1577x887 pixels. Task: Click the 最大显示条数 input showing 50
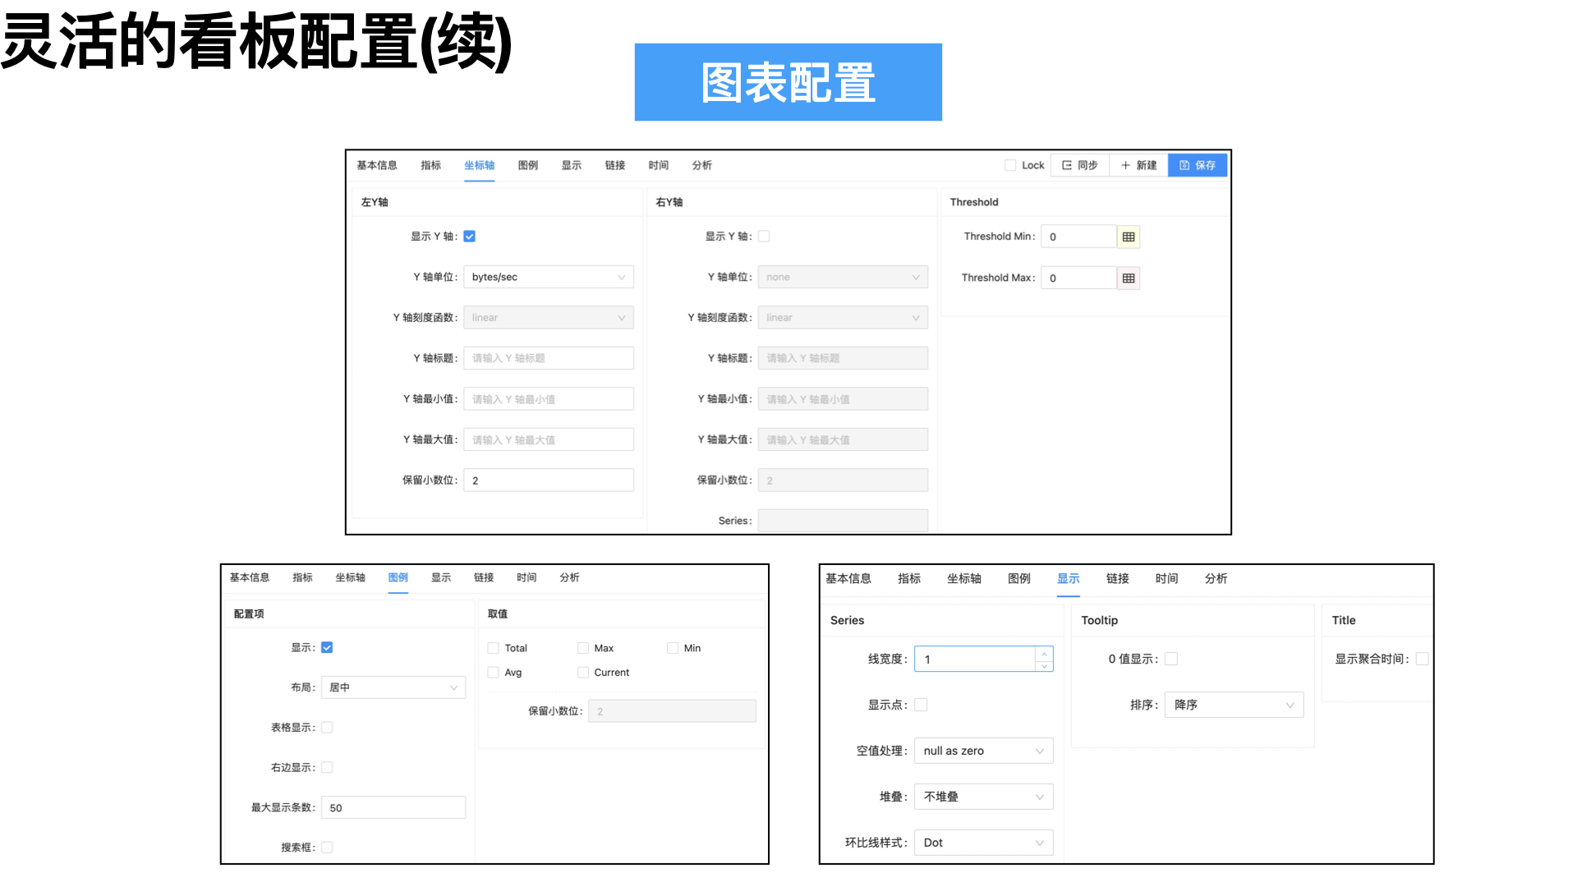point(393,808)
